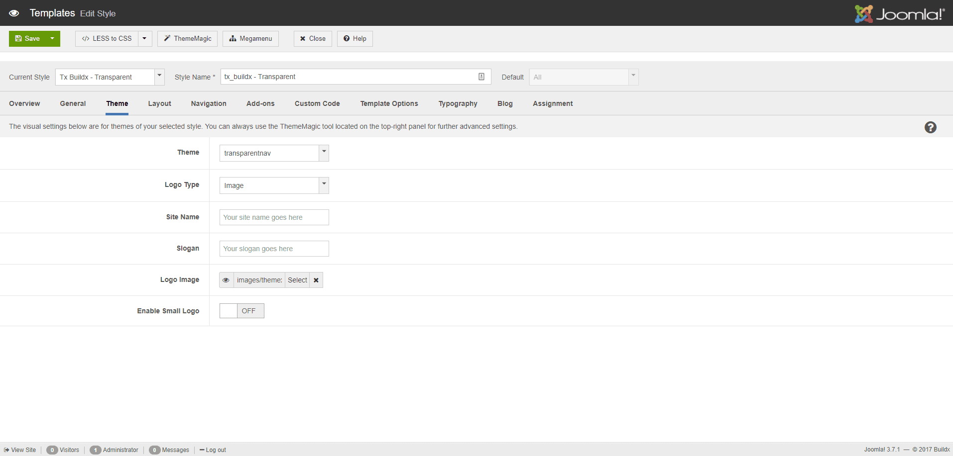Click the Site Name input field
This screenshot has height=456, width=953.
[x=274, y=217]
